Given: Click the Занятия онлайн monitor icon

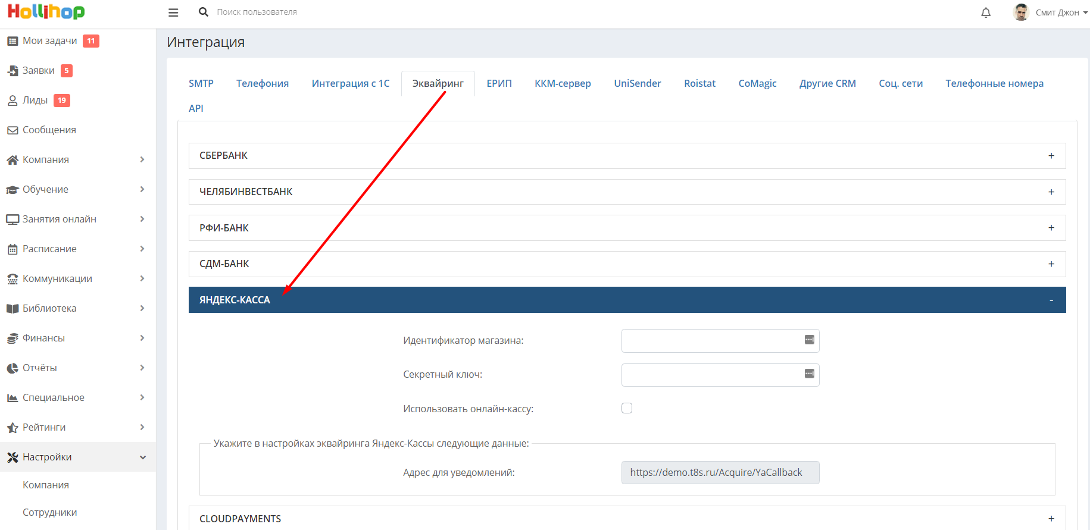Looking at the screenshot, I should [13, 219].
